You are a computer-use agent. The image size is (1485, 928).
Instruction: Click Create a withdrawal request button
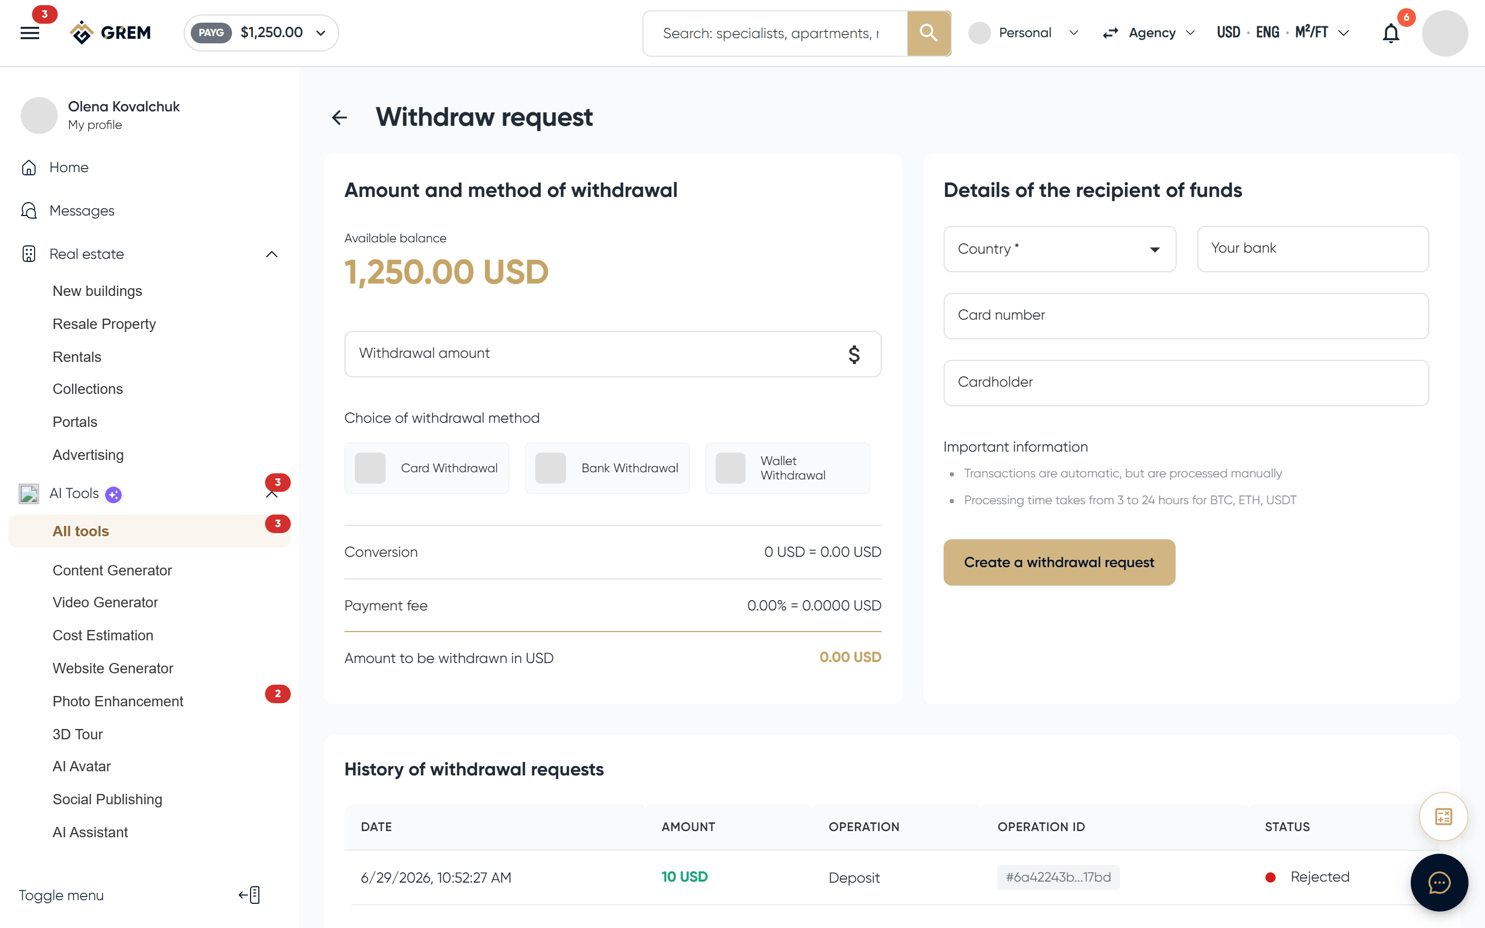[1059, 562]
